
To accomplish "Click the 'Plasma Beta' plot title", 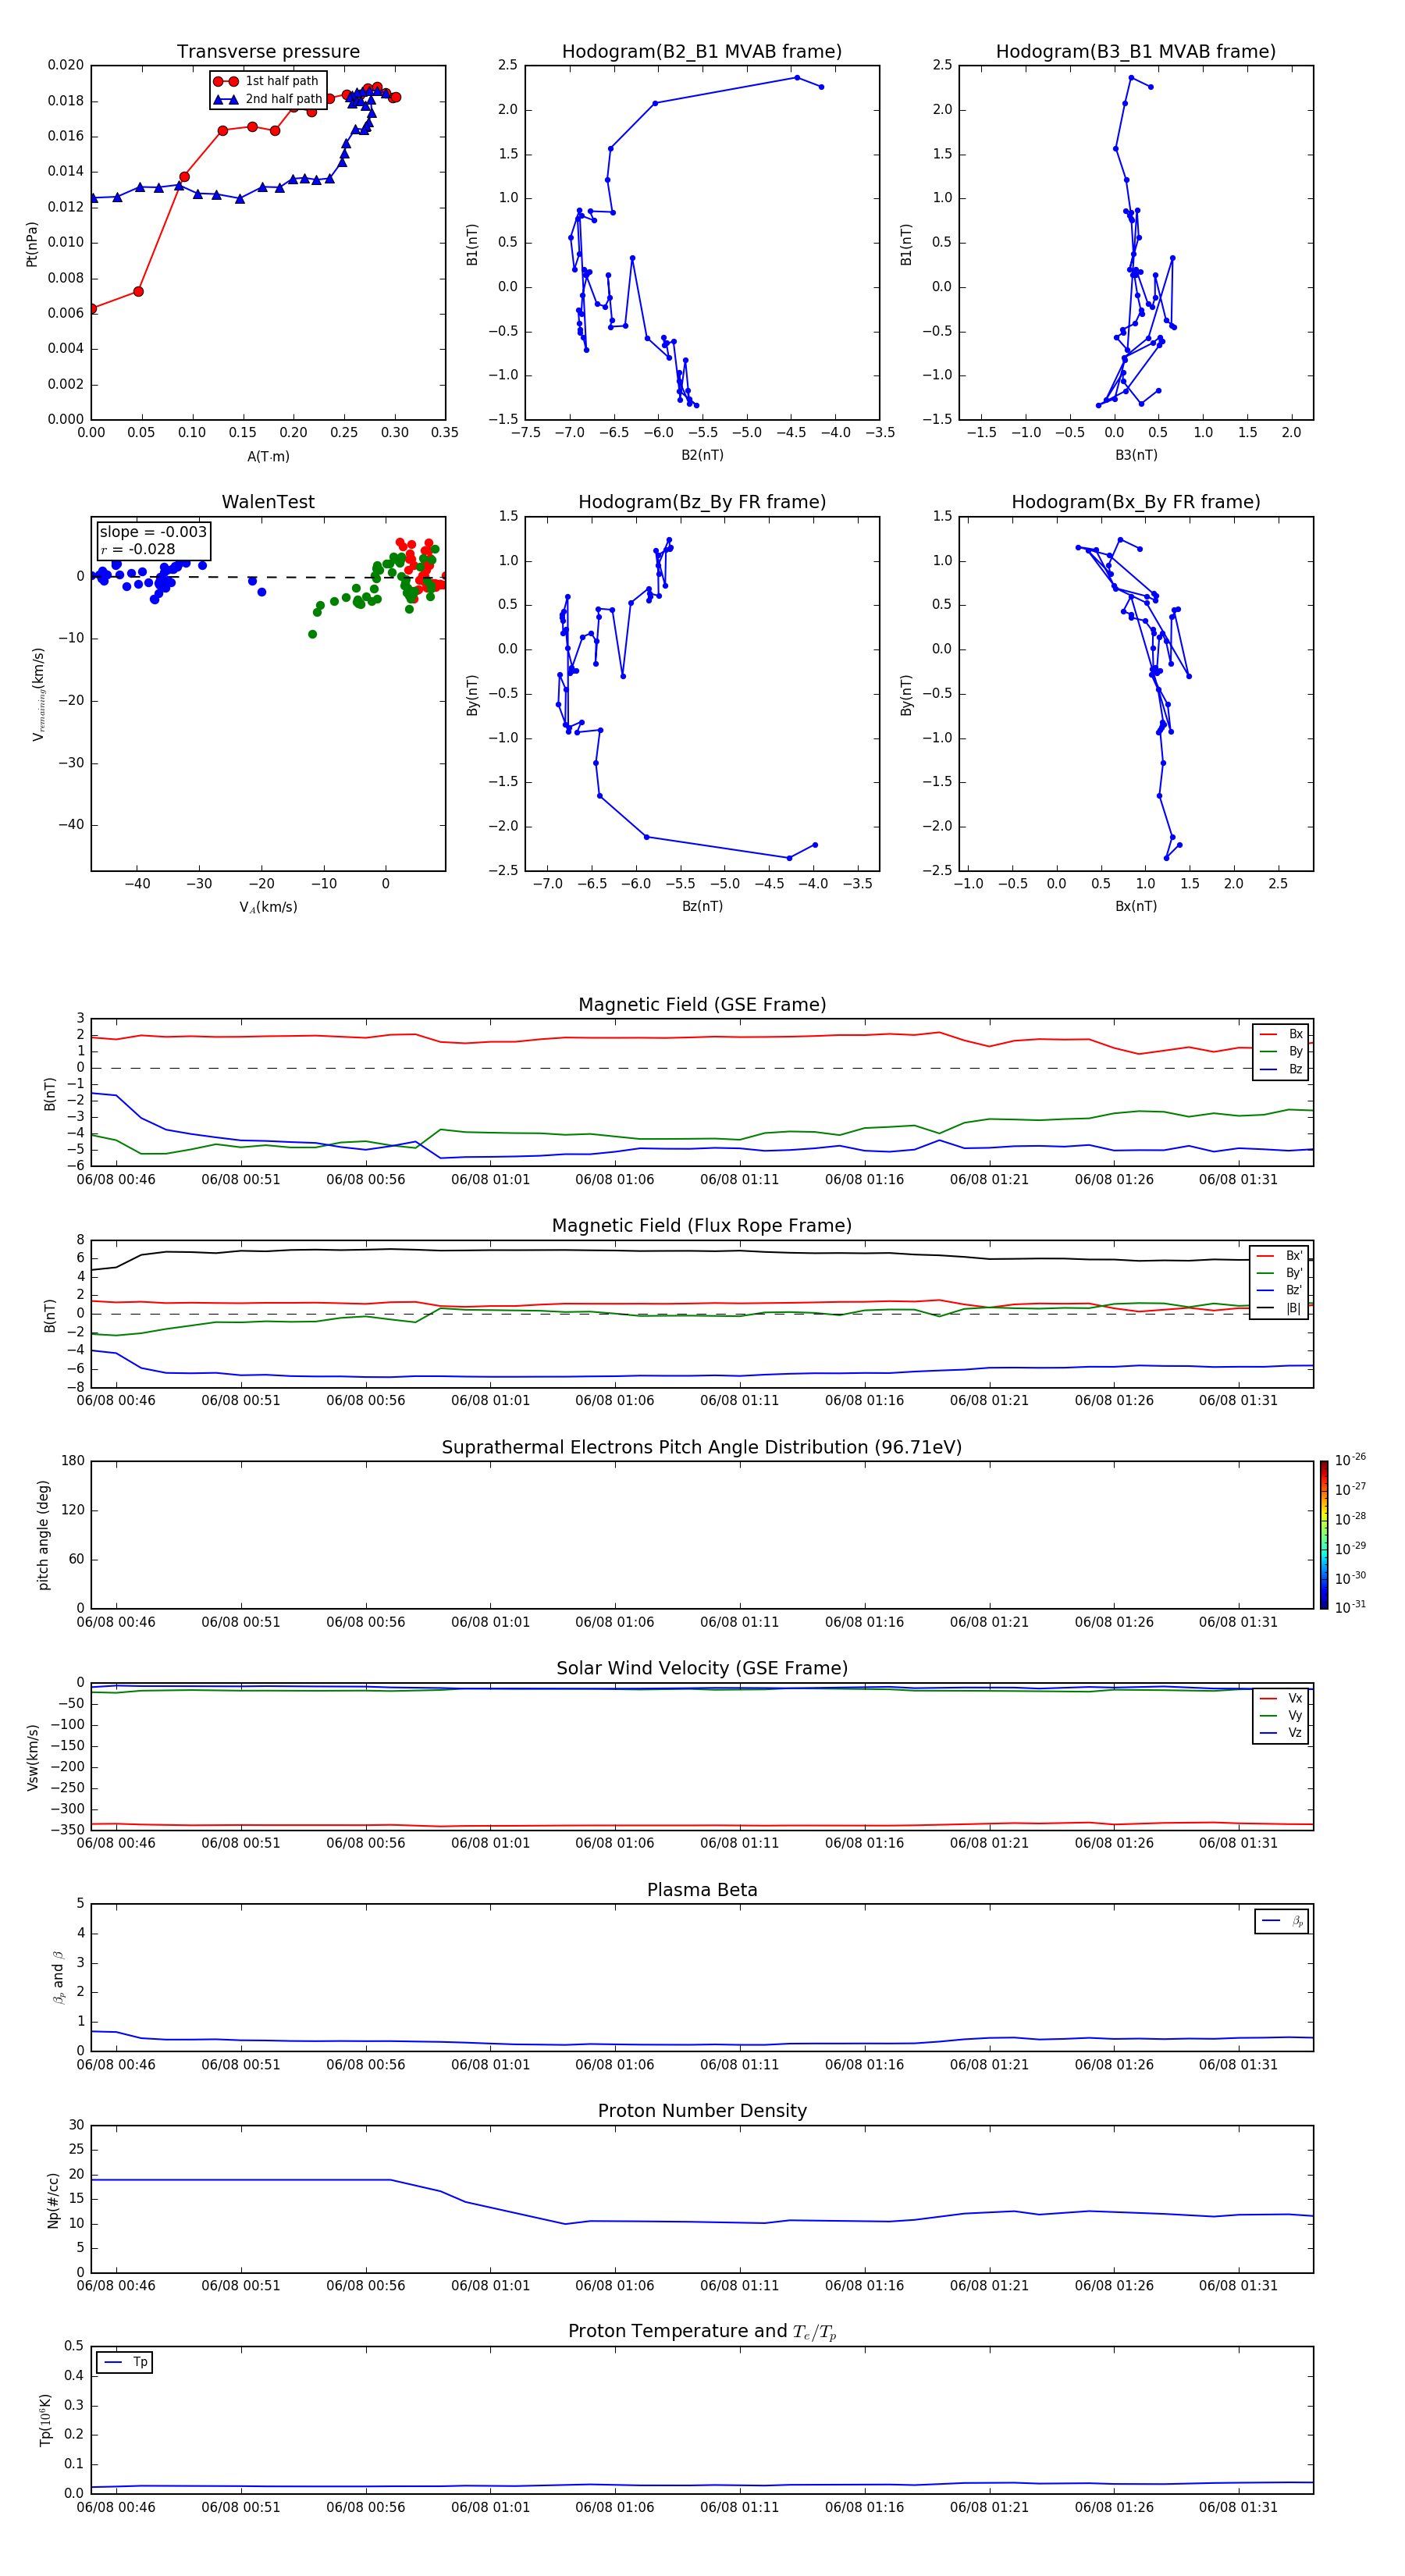I will click(x=702, y=1891).
